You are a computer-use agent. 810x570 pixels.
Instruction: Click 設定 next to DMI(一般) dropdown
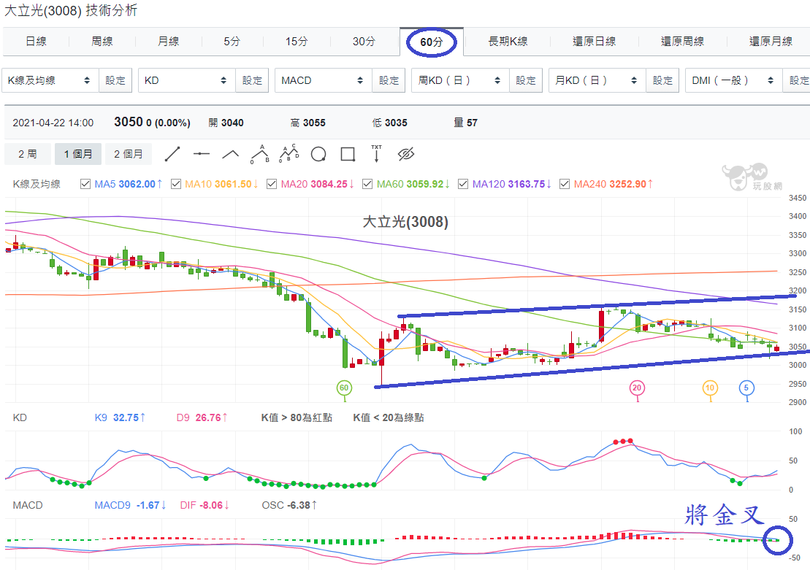coord(798,80)
